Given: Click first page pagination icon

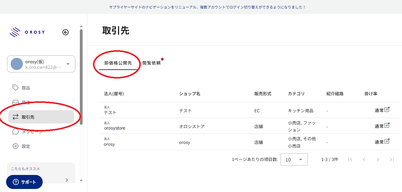Looking at the screenshot, I should point(350,159).
